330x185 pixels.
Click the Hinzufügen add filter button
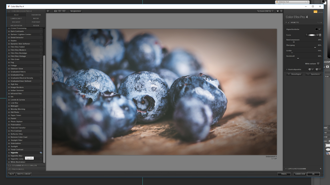click(295, 74)
